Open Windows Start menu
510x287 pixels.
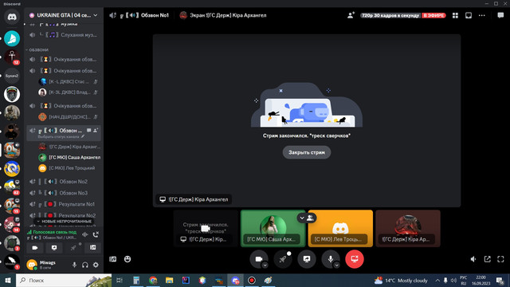[x=8, y=280]
